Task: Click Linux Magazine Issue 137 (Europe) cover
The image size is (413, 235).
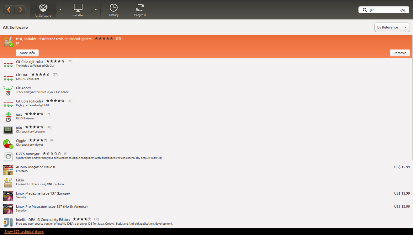Action: [x=8, y=196]
